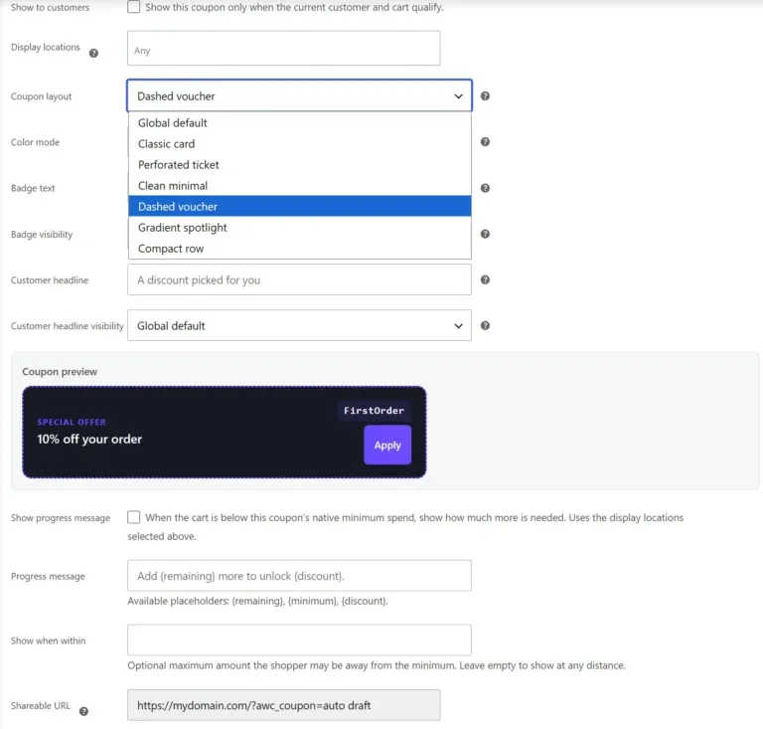Click the Coupon preview heading
The image size is (763, 729).
click(x=60, y=372)
